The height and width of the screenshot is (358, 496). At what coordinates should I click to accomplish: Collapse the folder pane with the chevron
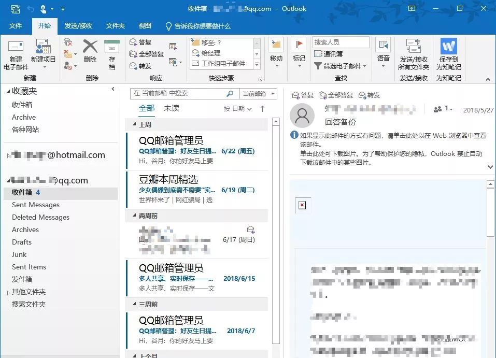[113, 89]
